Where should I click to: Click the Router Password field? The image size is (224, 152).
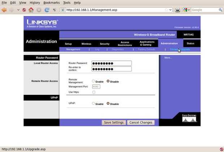(x=112, y=63)
